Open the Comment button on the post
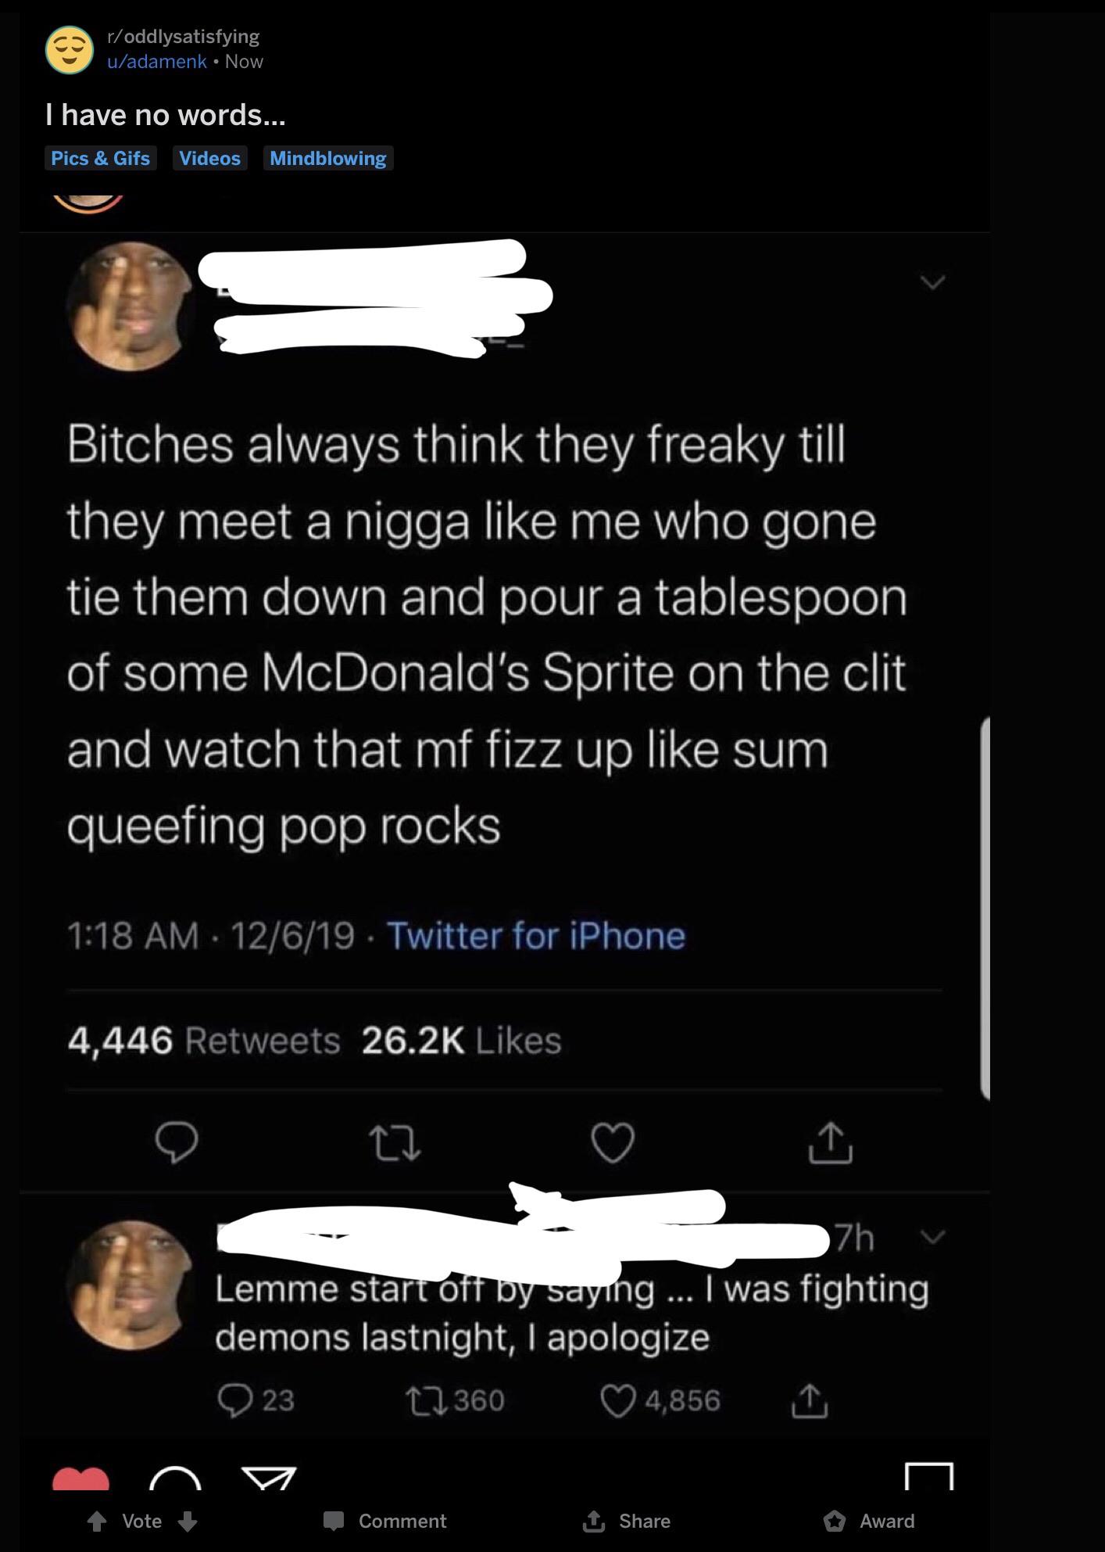 coord(385,1521)
